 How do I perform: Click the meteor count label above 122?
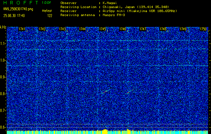[x=47, y=11]
